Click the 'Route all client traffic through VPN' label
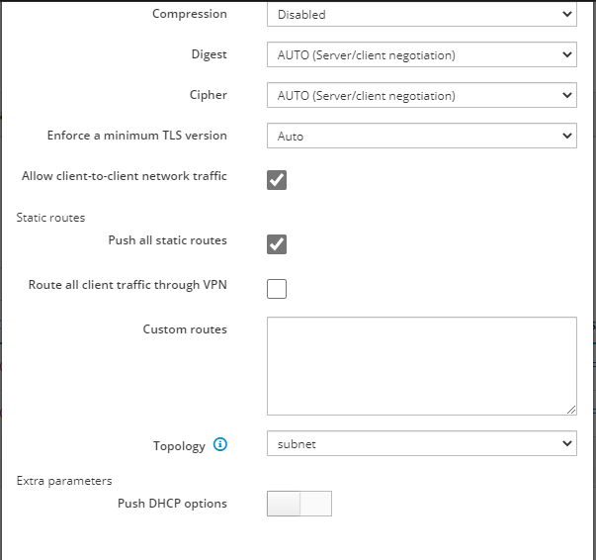This screenshot has height=560, width=596. (128, 285)
